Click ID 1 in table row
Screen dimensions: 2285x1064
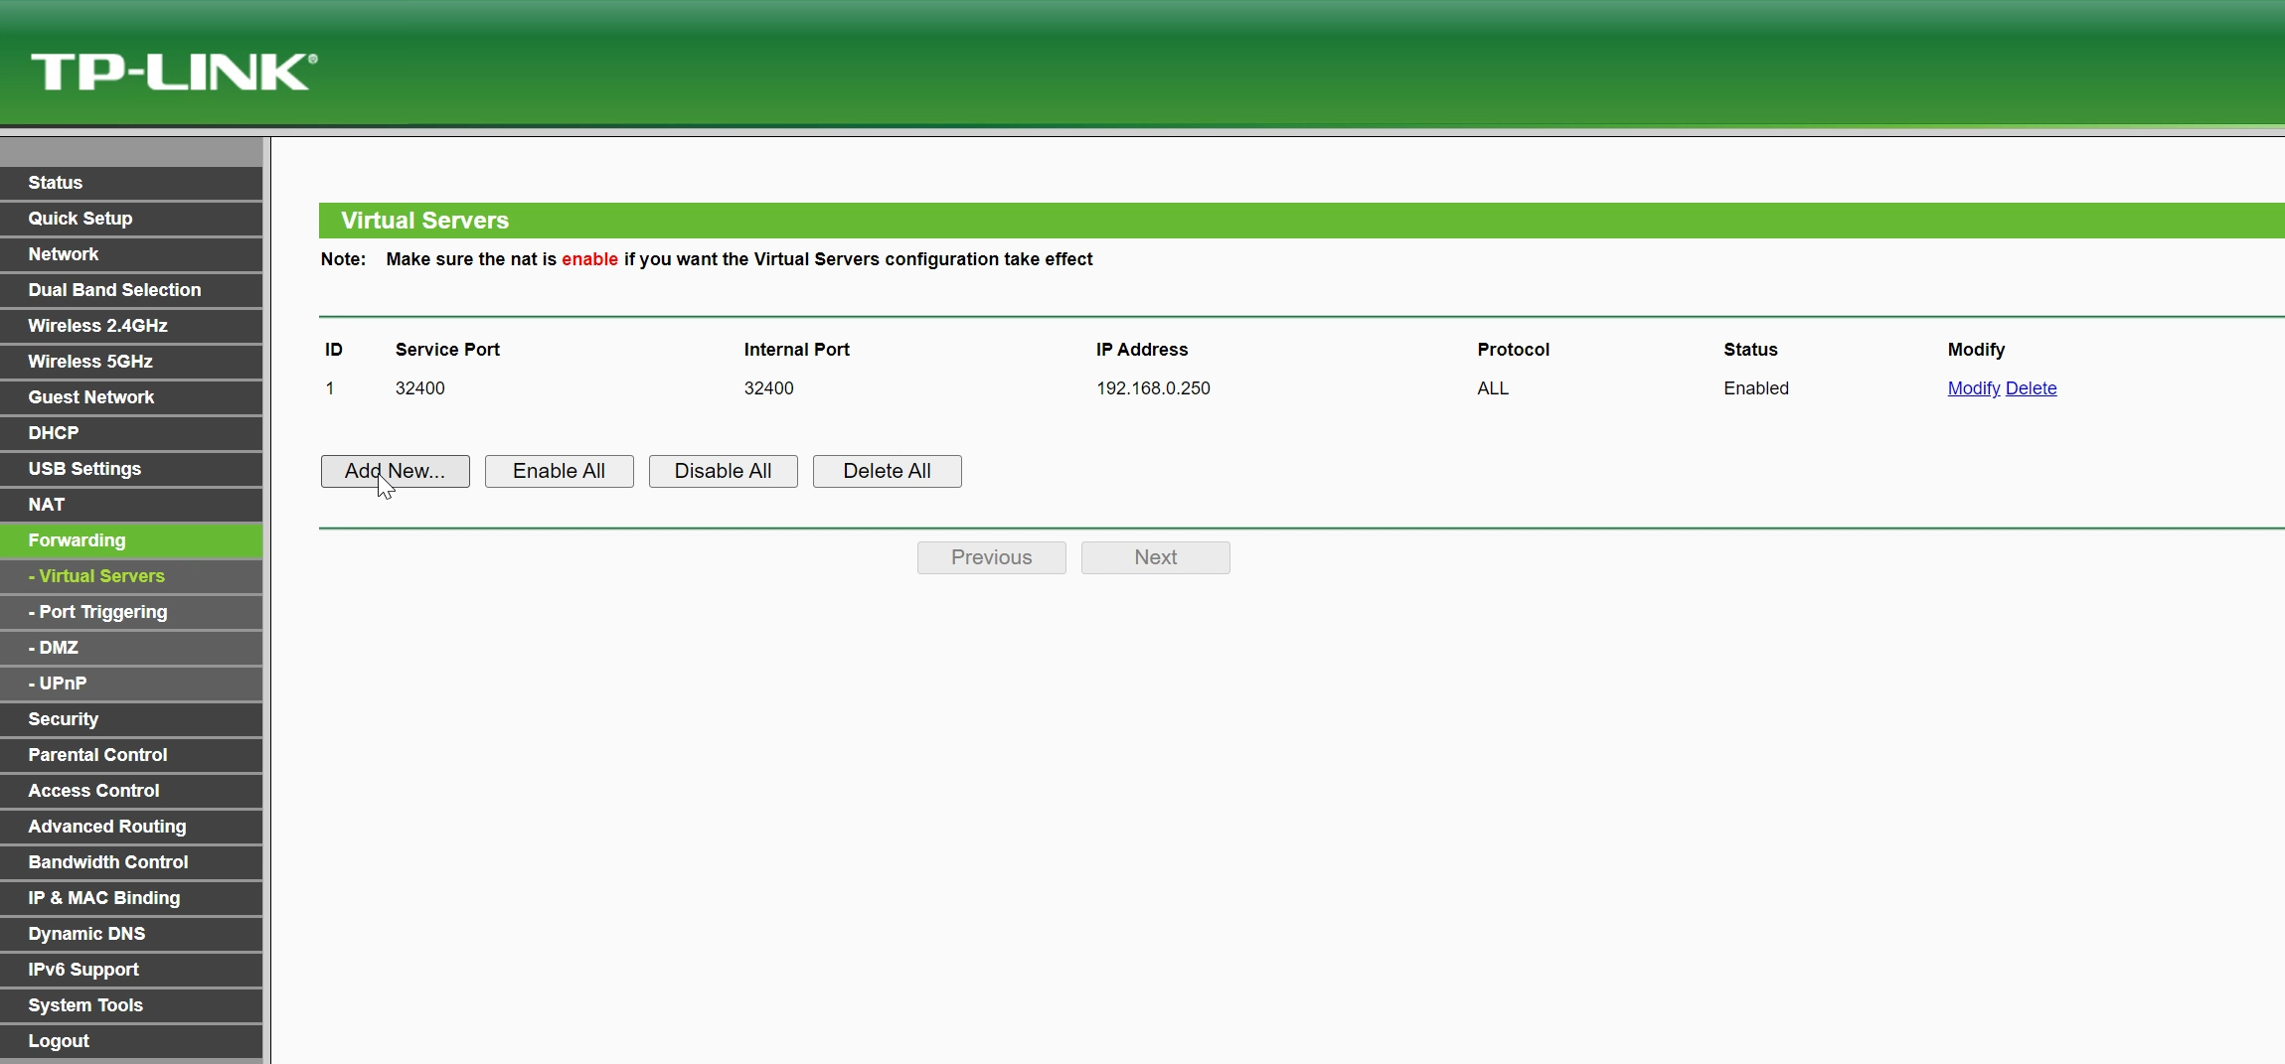pos(330,388)
